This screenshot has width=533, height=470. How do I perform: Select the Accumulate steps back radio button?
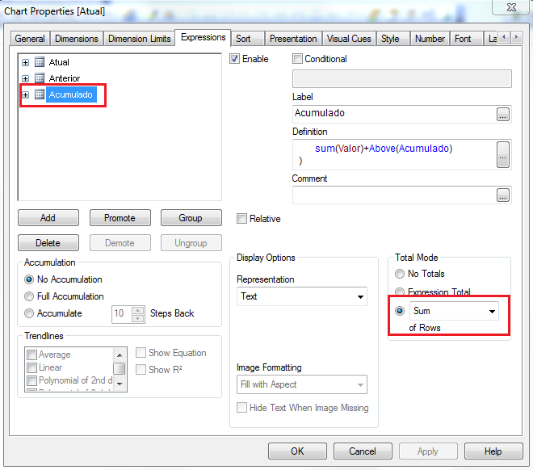pyautogui.click(x=29, y=313)
